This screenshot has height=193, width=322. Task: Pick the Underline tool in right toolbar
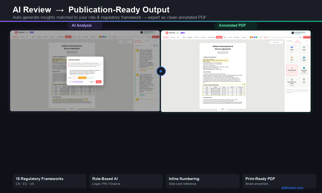tap(196, 37)
